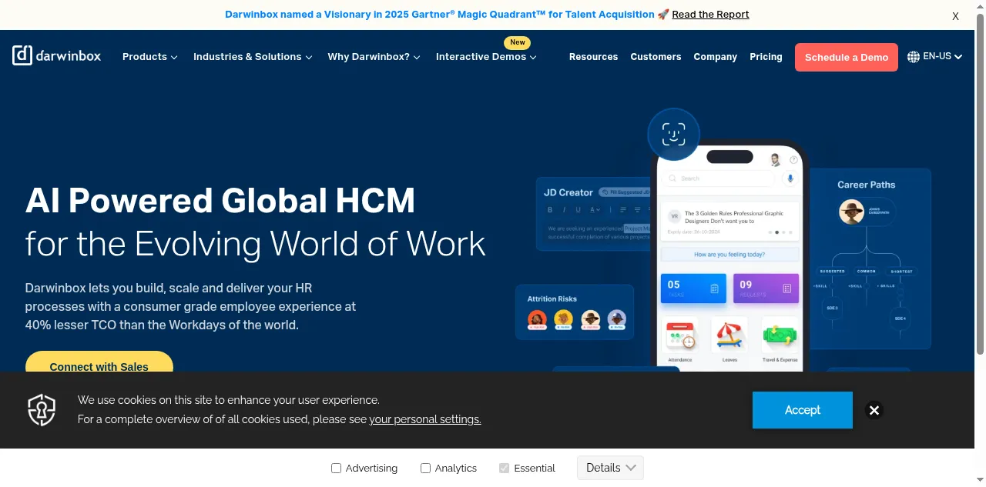Enable the Analytics cookies checkbox

tap(425, 468)
